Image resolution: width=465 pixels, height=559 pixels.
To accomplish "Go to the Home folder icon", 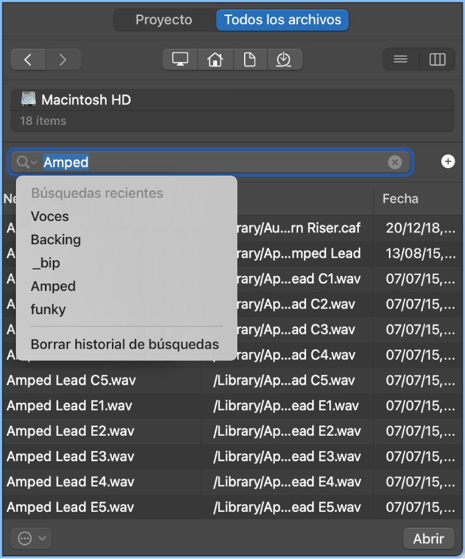I will click(x=215, y=60).
